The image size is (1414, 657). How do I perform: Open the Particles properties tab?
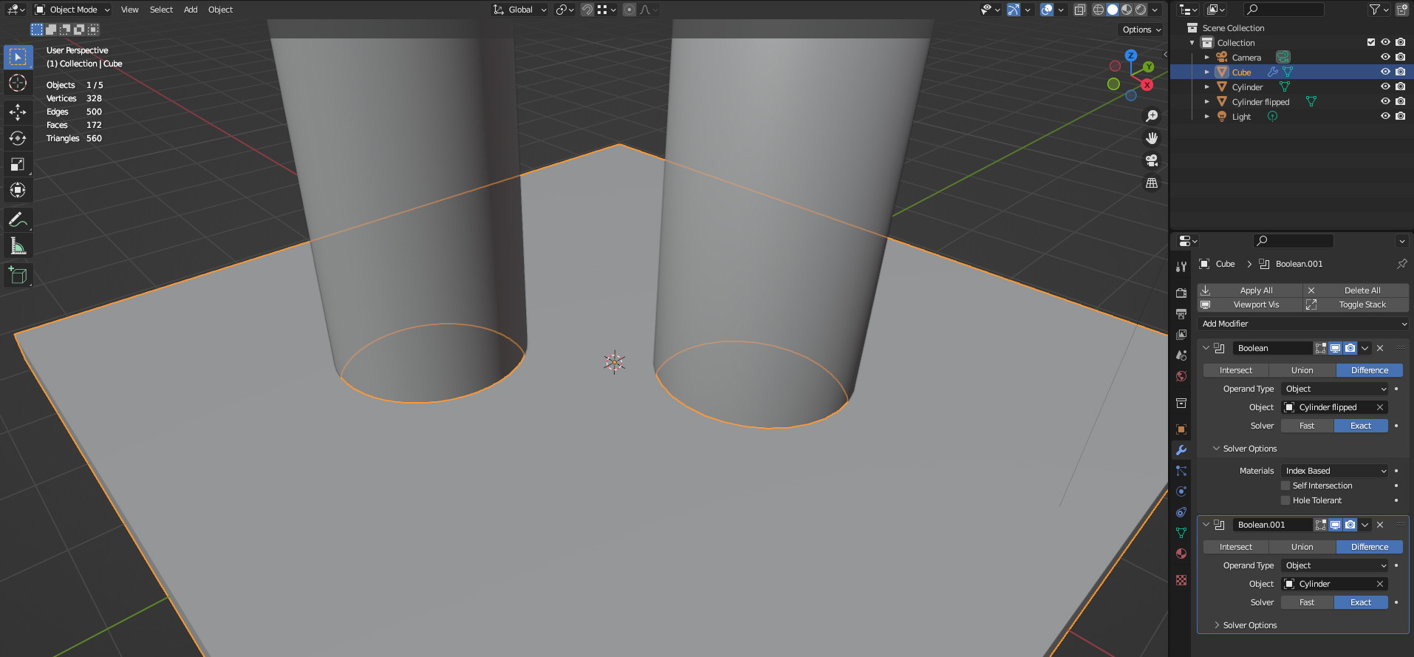1181,471
